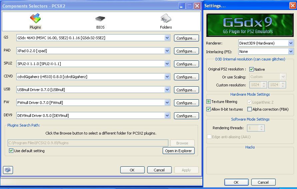Open the Renderer dropdown in Settings
The image size is (297, 189).
point(291,43)
